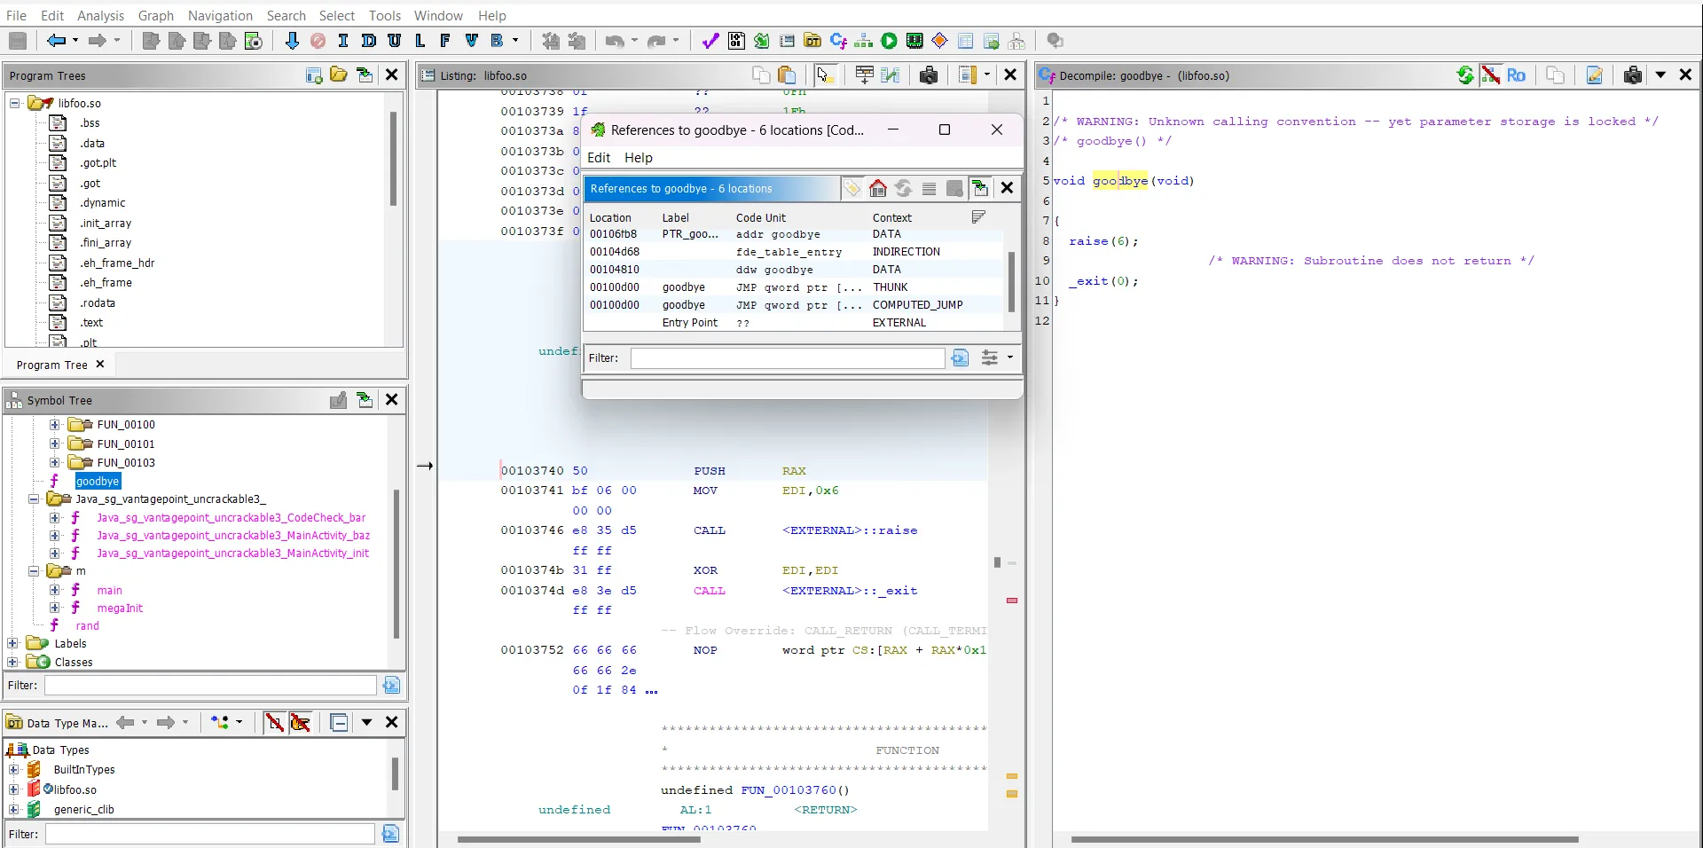Re-decompile using the green refresh icon
1703x848 pixels.
[1465, 75]
